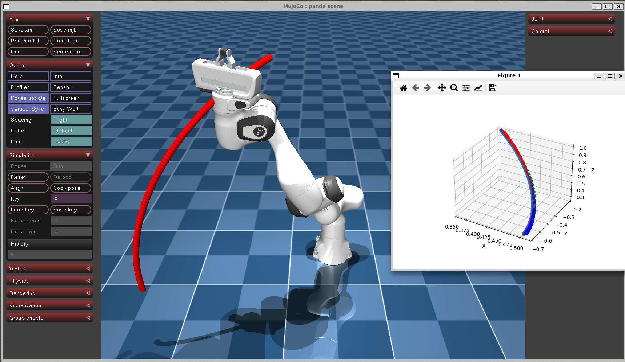Viewport: 625px width, 362px height.
Task: Expand the Visualization section
Action: click(49, 305)
